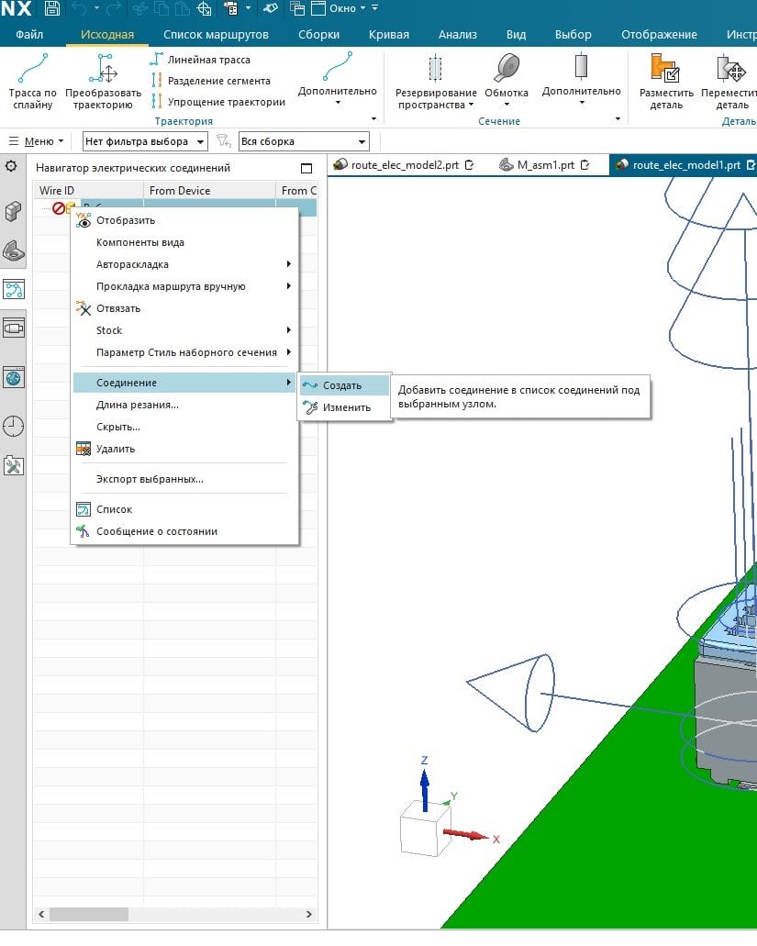Open the electrical connection navigator sidebar icon

tap(13, 290)
